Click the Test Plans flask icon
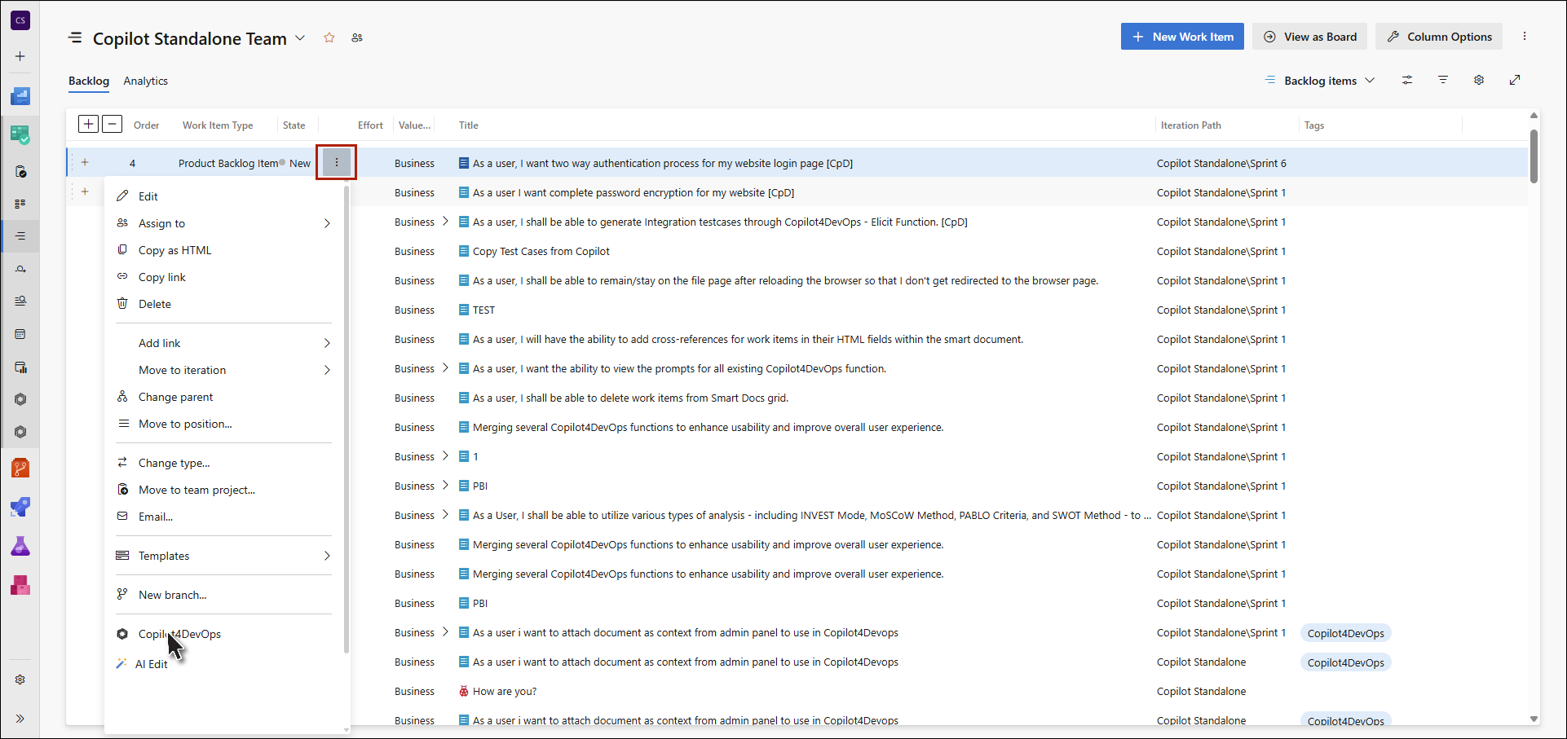The image size is (1567, 739). (20, 546)
